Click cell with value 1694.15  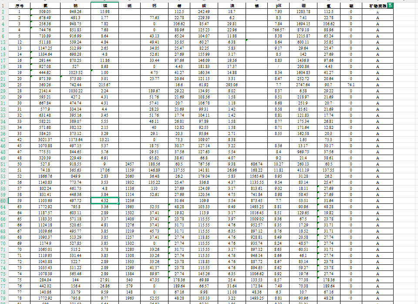tap(303, 24)
